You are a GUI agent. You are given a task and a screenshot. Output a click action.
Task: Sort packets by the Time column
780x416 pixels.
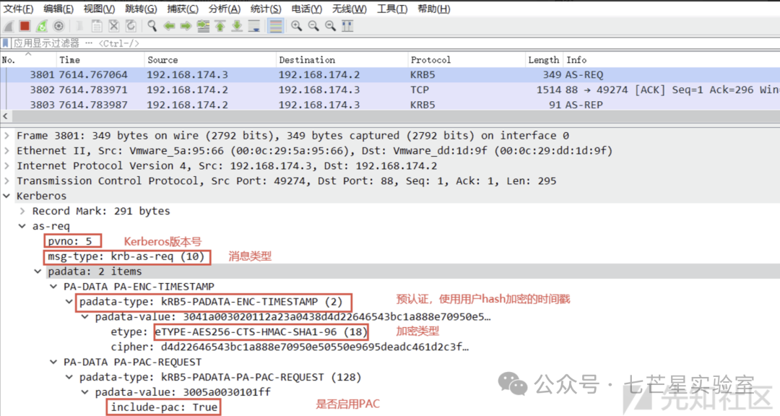(100, 60)
